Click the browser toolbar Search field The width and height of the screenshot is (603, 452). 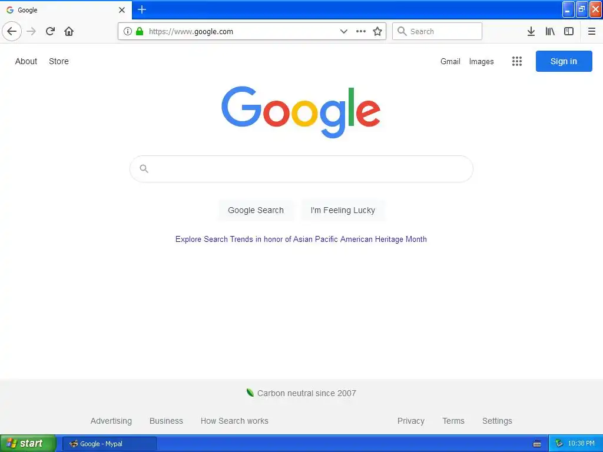click(438, 31)
